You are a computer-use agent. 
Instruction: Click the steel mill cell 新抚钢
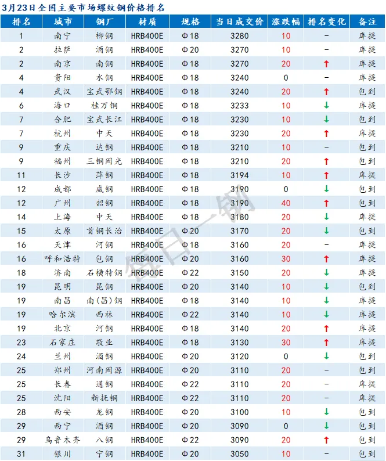pyautogui.click(x=104, y=398)
